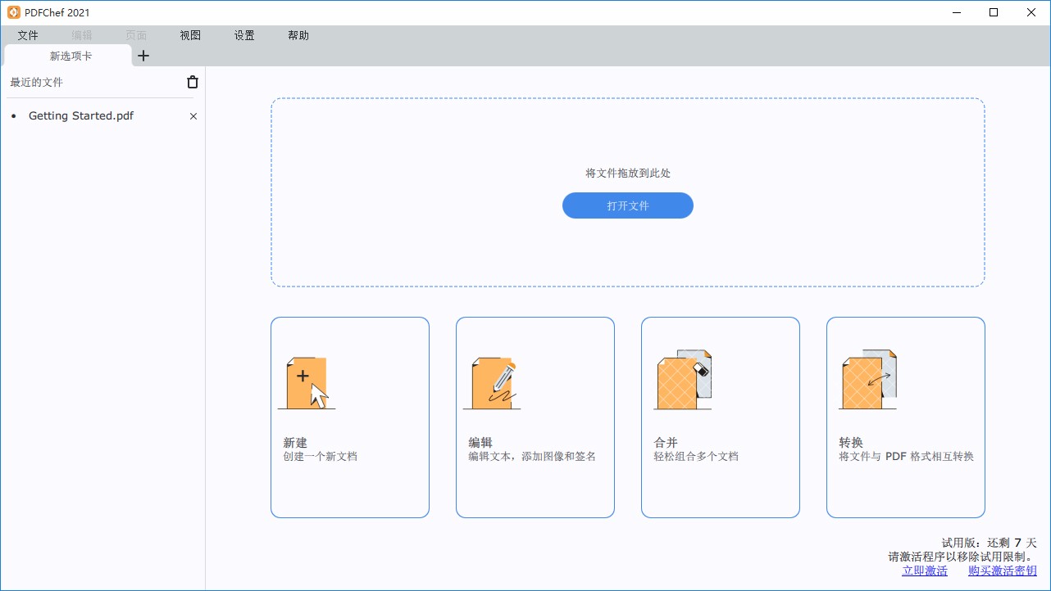The height and width of the screenshot is (591, 1051).
Task: Remove Getting Started.pdf from recent files
Action: tap(193, 116)
